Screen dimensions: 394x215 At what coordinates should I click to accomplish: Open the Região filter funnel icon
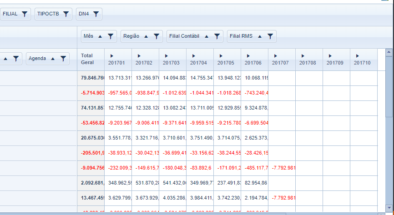pyautogui.click(x=156, y=36)
